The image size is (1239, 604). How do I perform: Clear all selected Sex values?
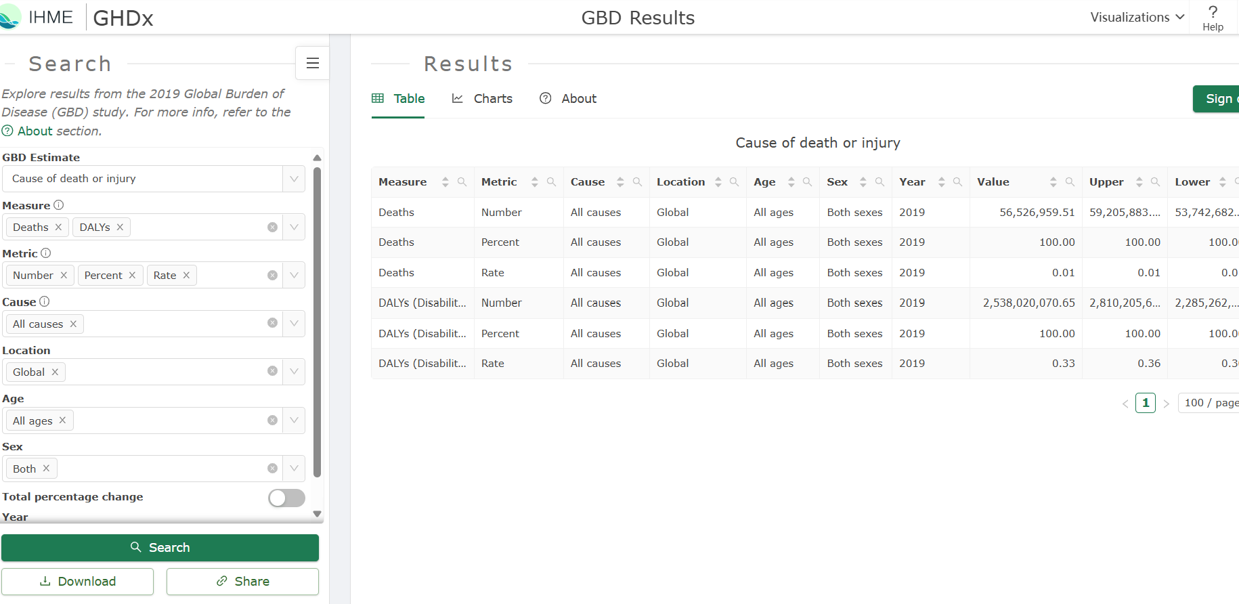click(272, 468)
